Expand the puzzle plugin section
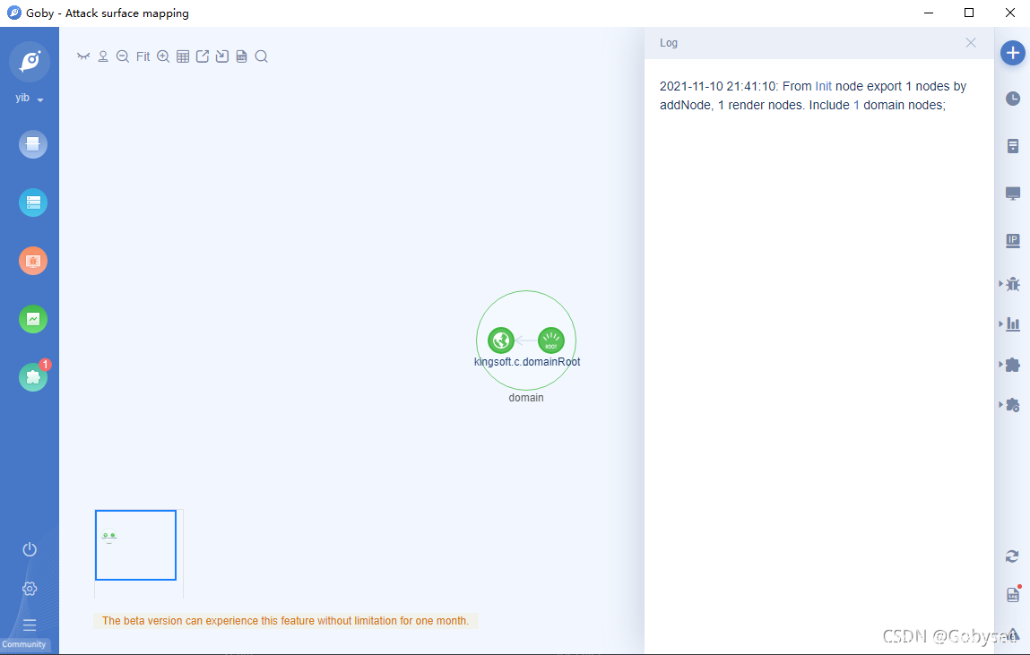Viewport: 1030px width, 655px height. click(1010, 365)
